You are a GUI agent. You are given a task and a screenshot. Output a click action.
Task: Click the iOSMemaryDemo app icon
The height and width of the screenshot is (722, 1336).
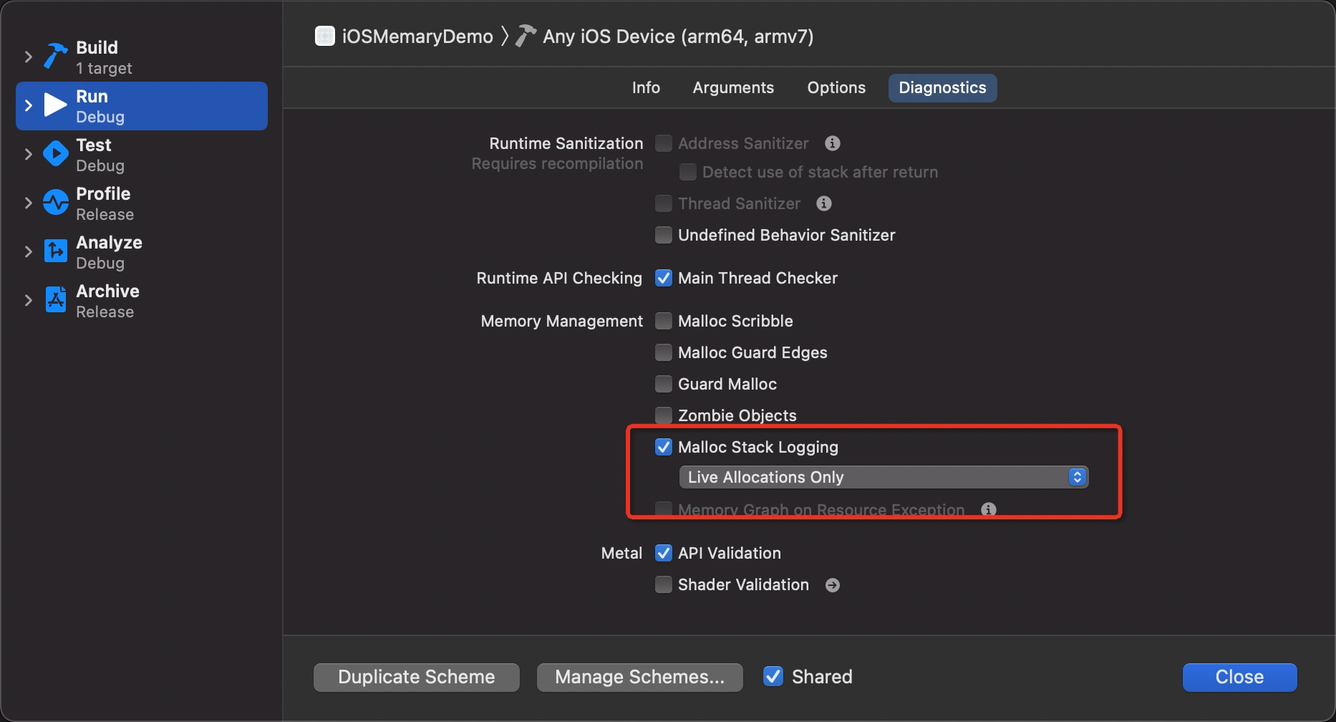pos(325,36)
